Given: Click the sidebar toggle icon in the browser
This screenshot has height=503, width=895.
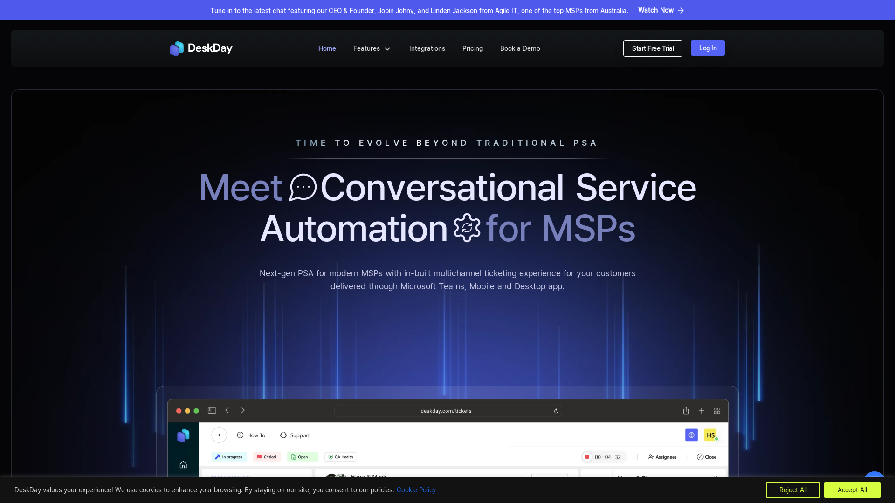Looking at the screenshot, I should click(212, 410).
